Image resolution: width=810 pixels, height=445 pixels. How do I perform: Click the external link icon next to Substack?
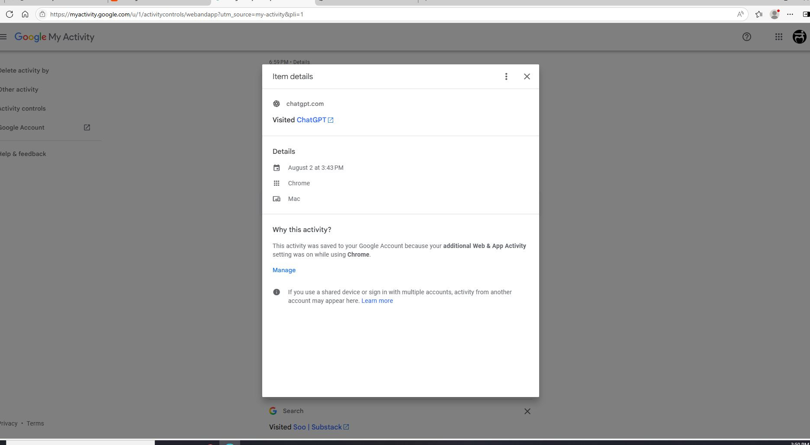(x=346, y=427)
